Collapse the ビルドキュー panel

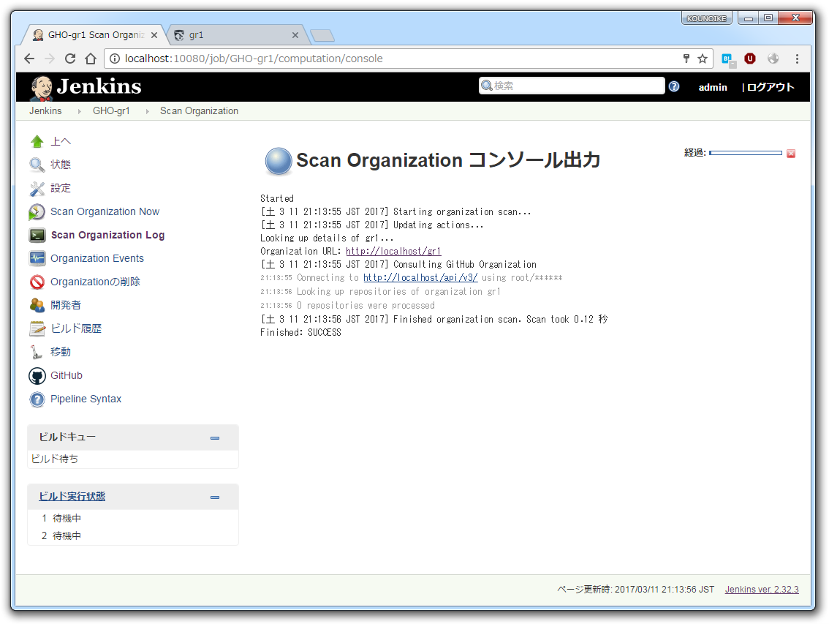pyautogui.click(x=214, y=437)
